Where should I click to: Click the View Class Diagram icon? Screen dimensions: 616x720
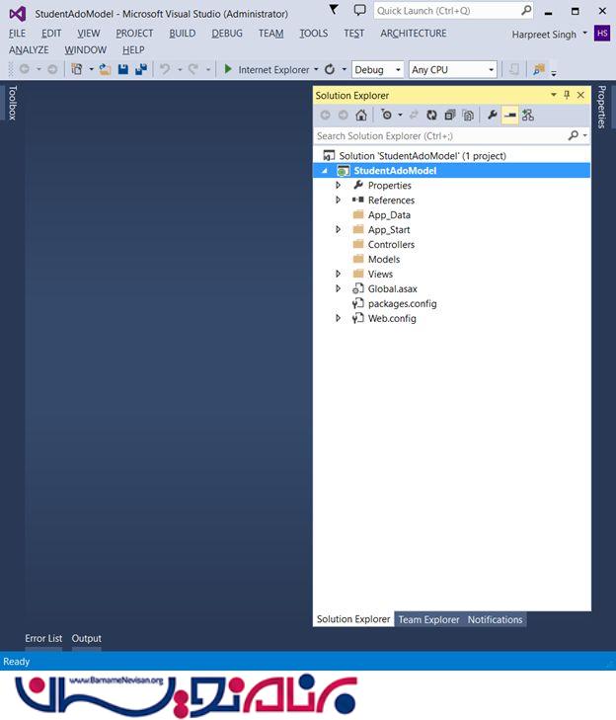point(528,116)
